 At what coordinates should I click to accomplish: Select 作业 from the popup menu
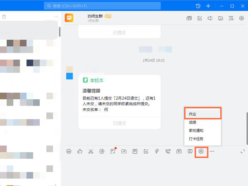tap(203, 114)
